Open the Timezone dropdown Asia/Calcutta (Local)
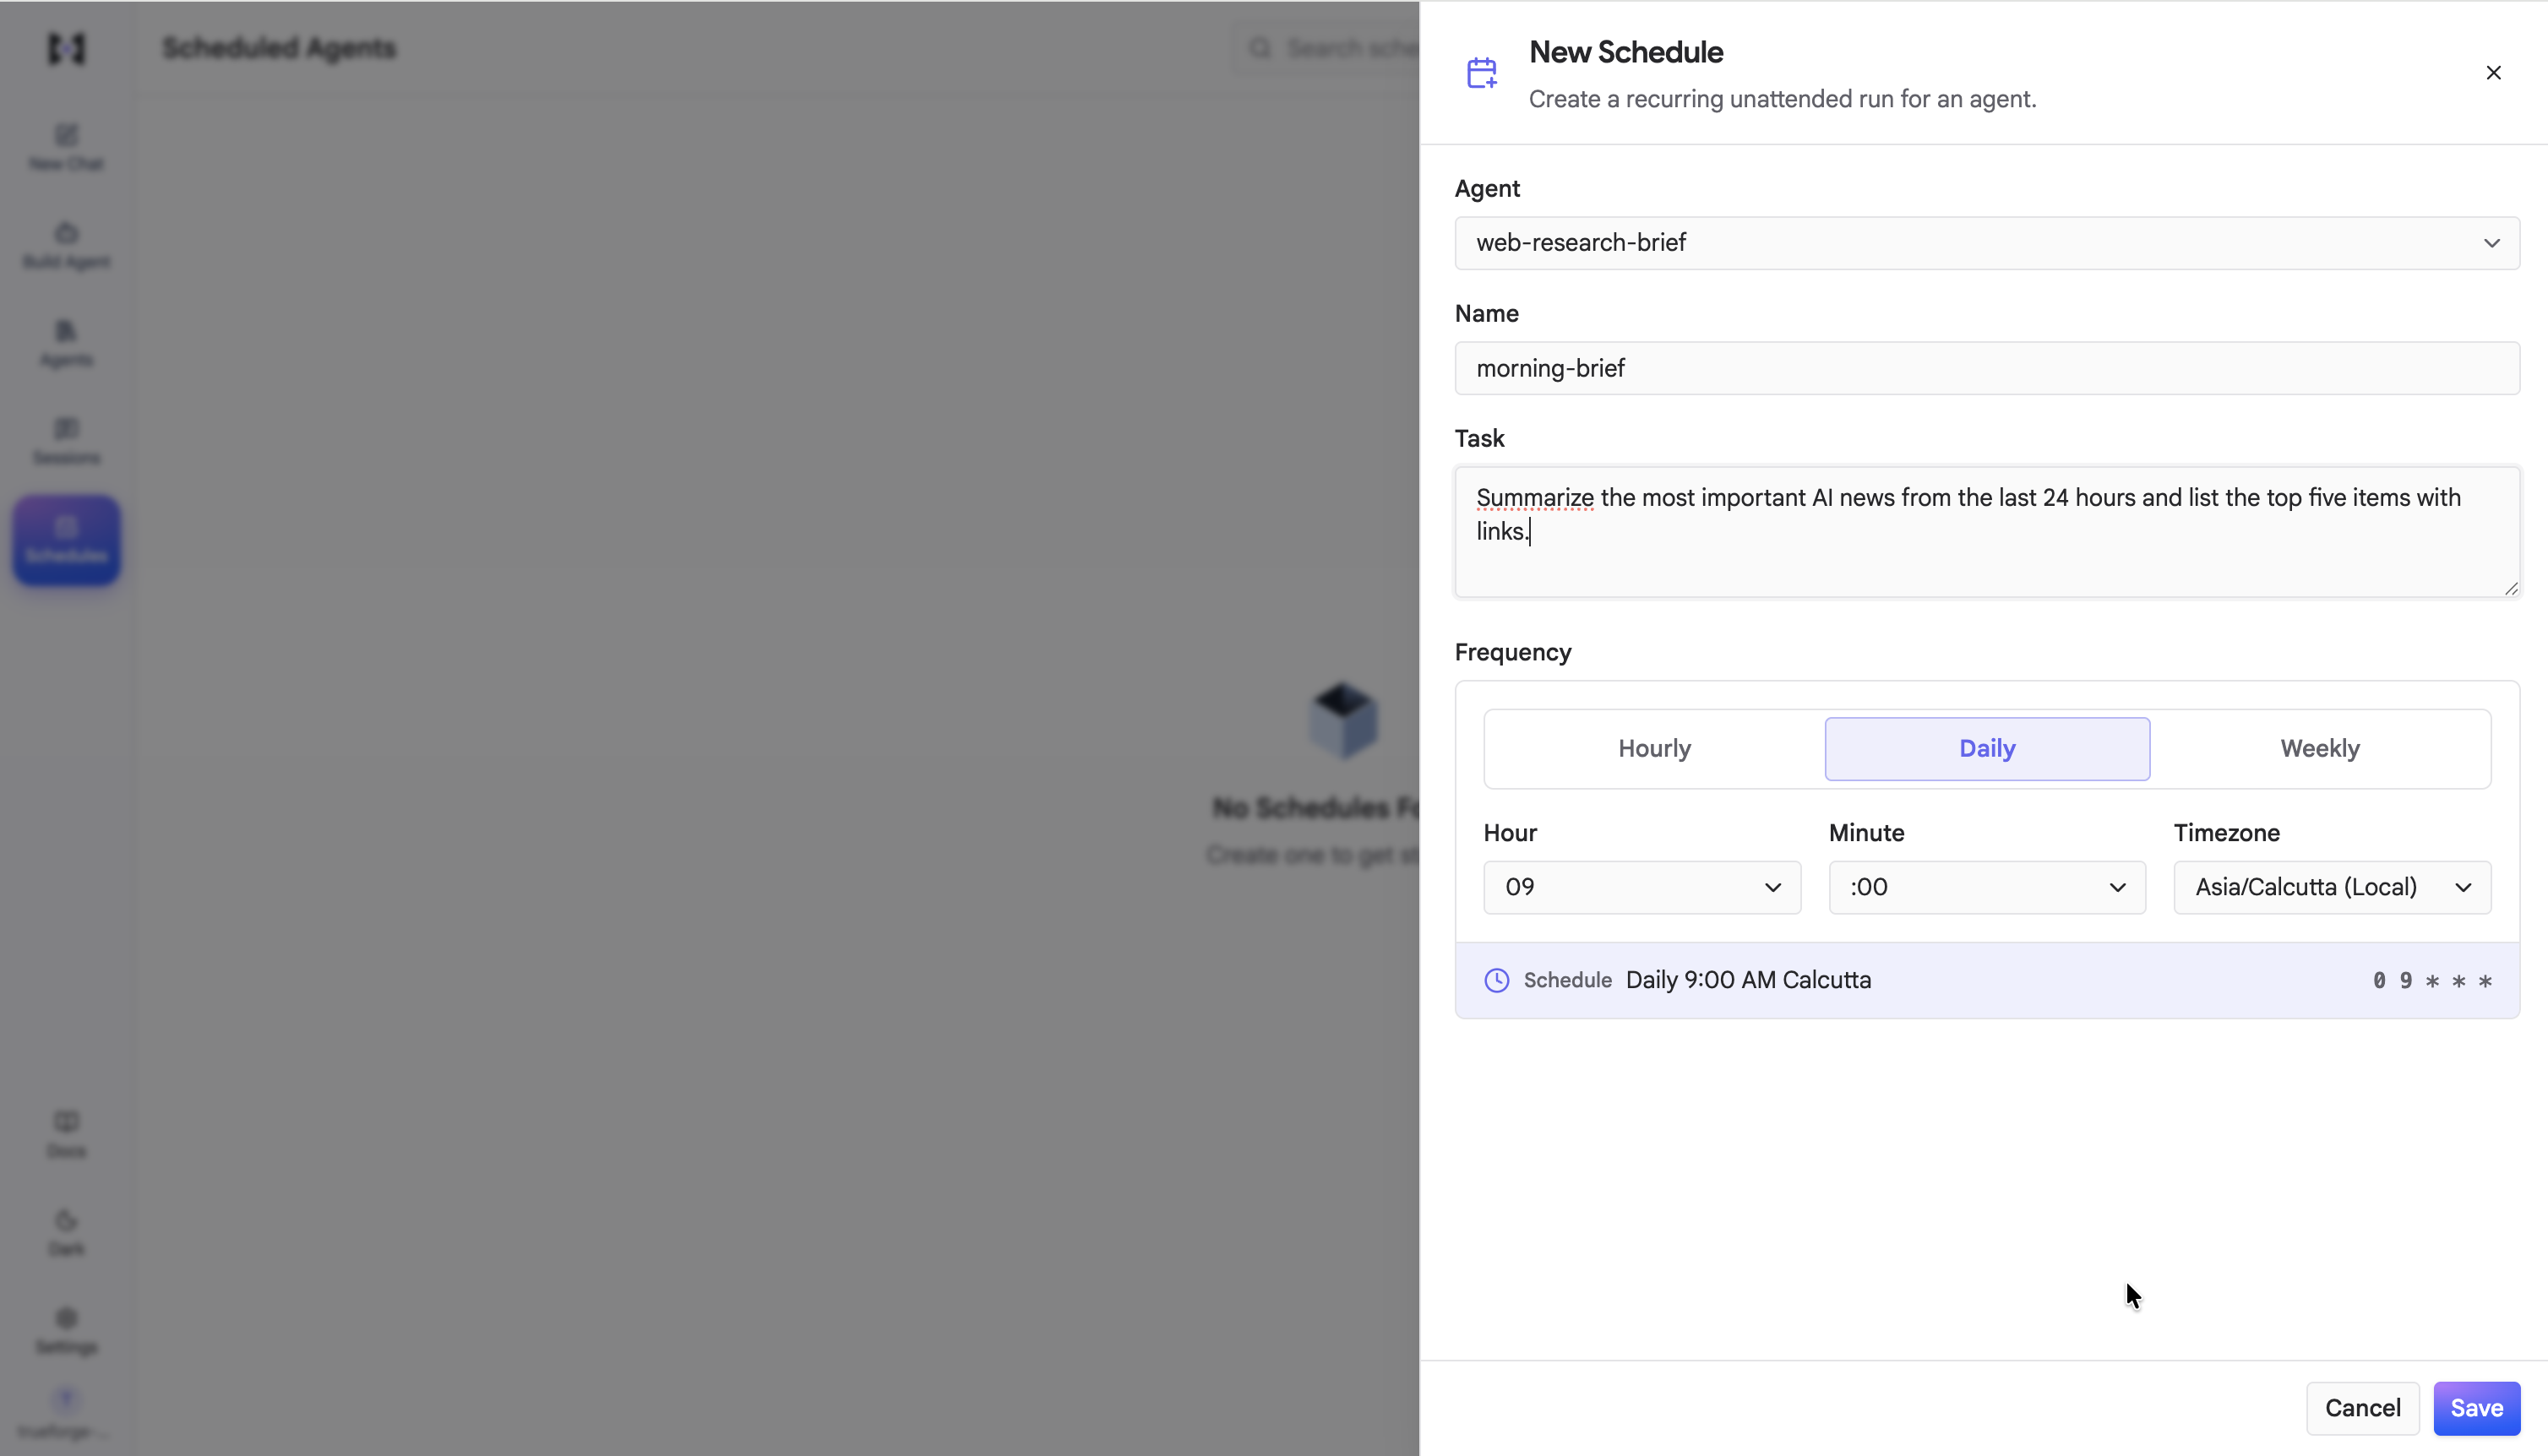This screenshot has height=1456, width=2548. coord(2331,887)
